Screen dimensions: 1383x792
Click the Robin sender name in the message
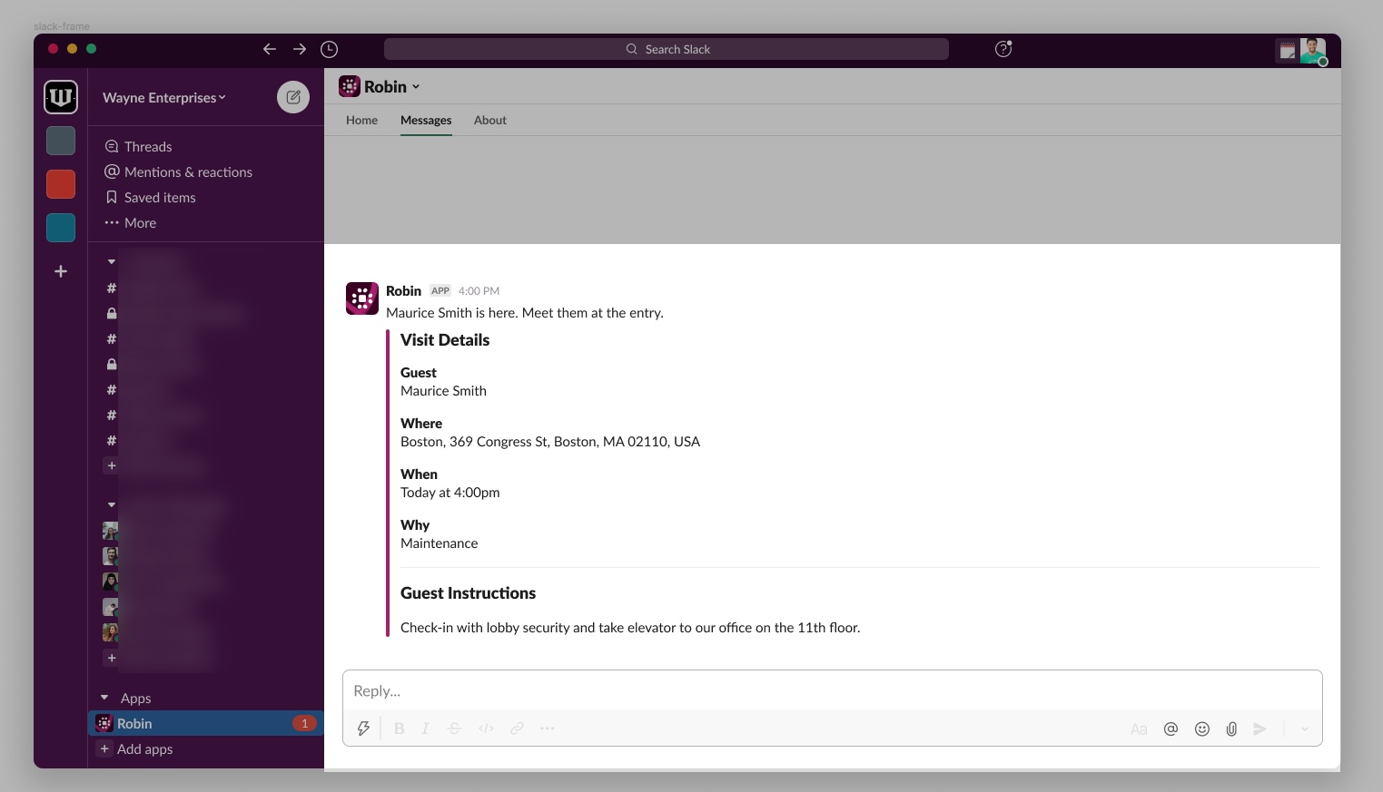point(403,290)
